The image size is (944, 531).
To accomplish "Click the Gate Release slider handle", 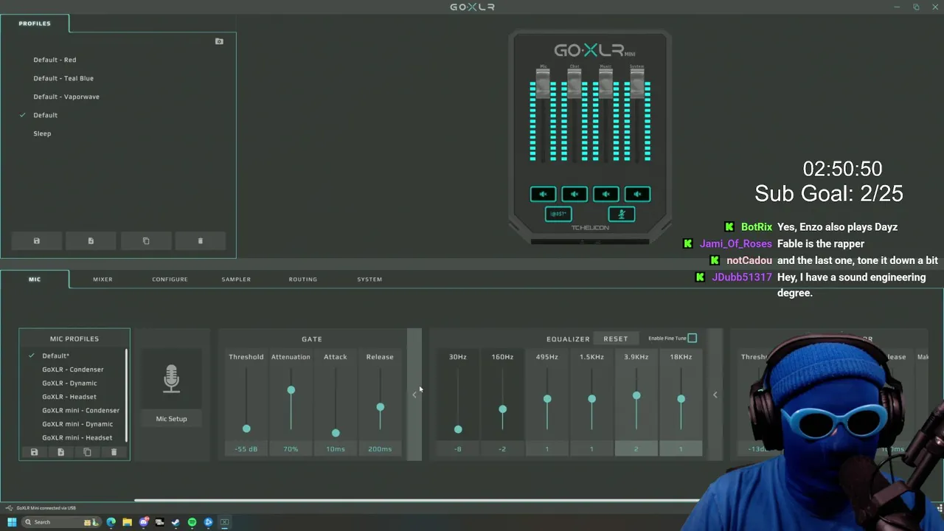I will (380, 407).
